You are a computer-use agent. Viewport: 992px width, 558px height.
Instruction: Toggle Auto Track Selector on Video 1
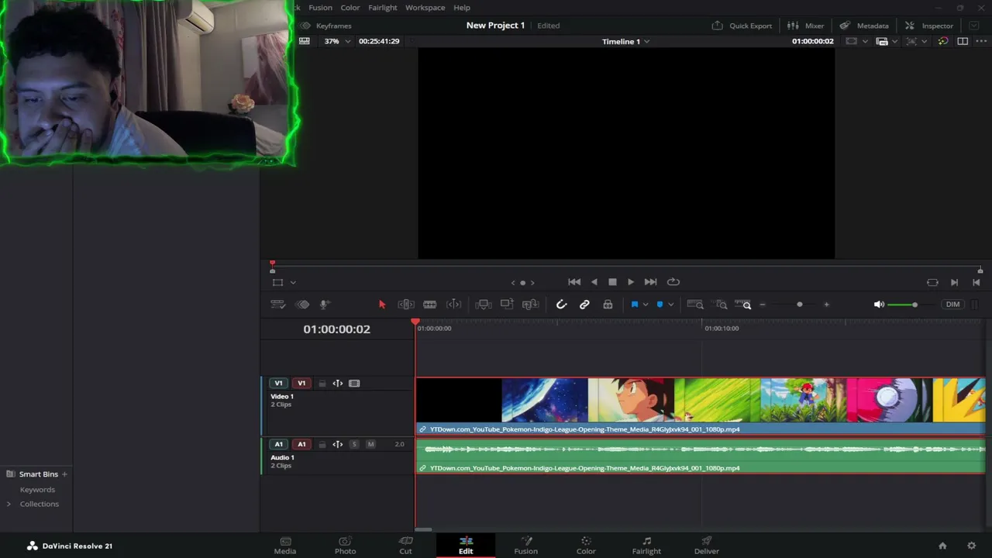(x=338, y=384)
